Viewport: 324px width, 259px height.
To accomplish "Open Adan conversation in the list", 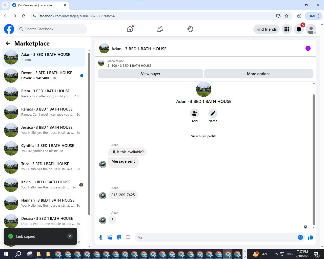I will pyautogui.click(x=44, y=57).
